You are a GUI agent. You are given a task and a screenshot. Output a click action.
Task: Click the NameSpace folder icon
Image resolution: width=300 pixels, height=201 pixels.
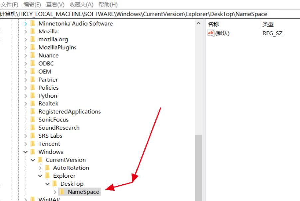coord(62,192)
